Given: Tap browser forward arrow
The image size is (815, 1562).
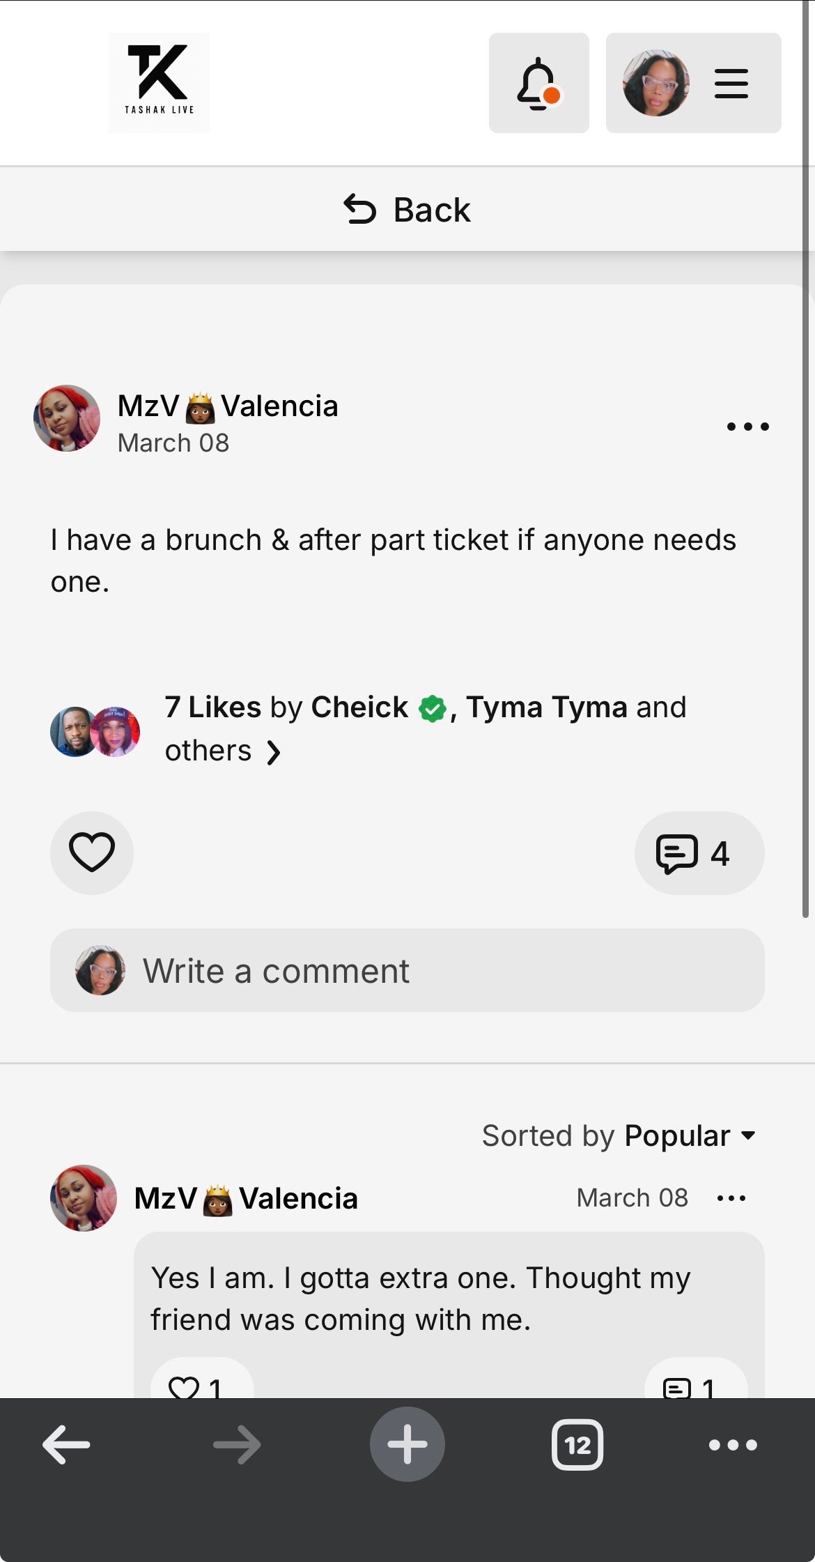Looking at the screenshot, I should [237, 1445].
